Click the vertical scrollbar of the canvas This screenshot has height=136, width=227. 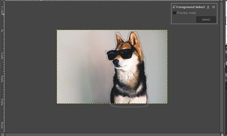tap(221, 67)
